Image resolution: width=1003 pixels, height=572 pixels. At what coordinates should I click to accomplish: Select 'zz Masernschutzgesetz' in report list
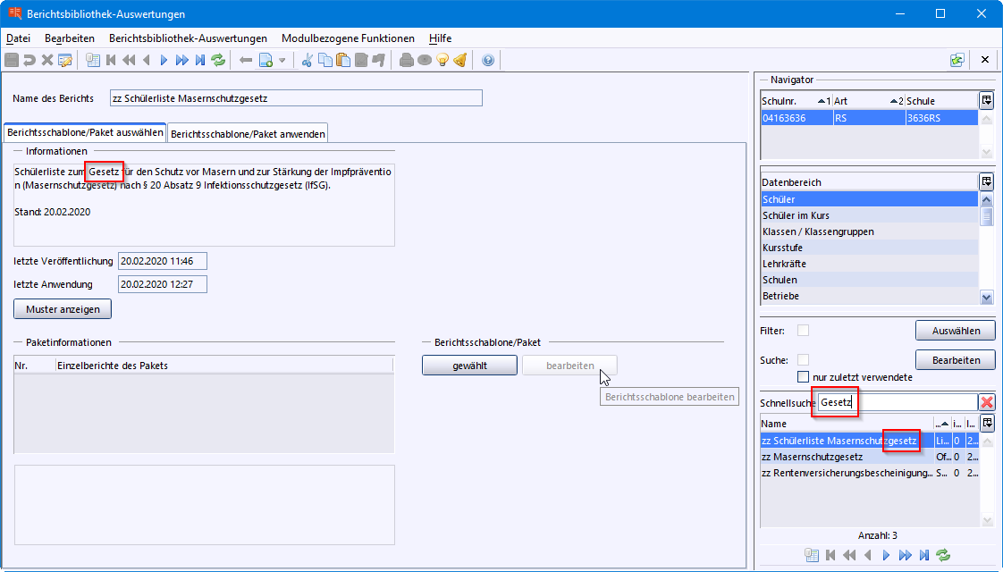pos(812,457)
